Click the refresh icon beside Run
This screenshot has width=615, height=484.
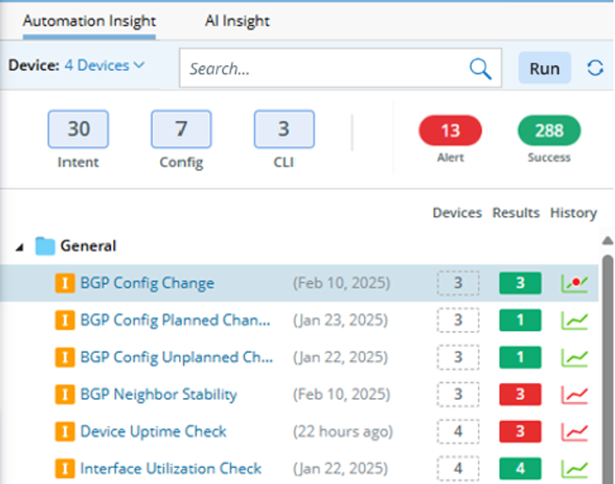595,68
